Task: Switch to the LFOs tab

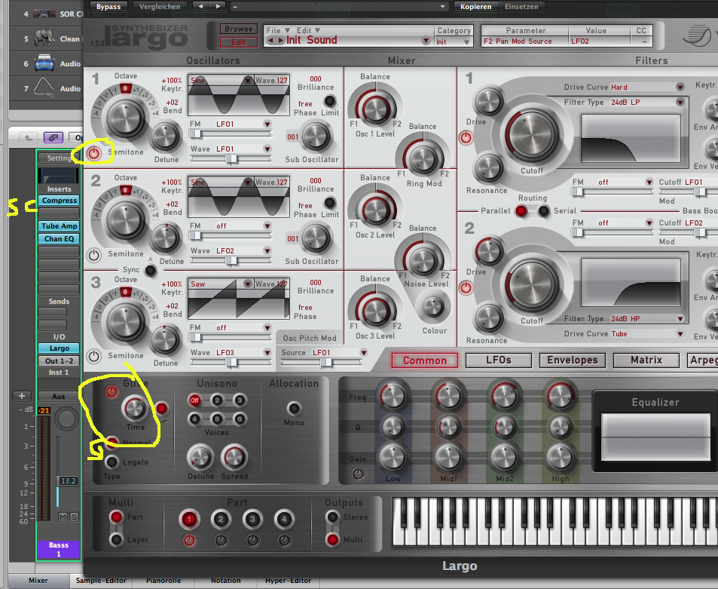Action: click(499, 360)
